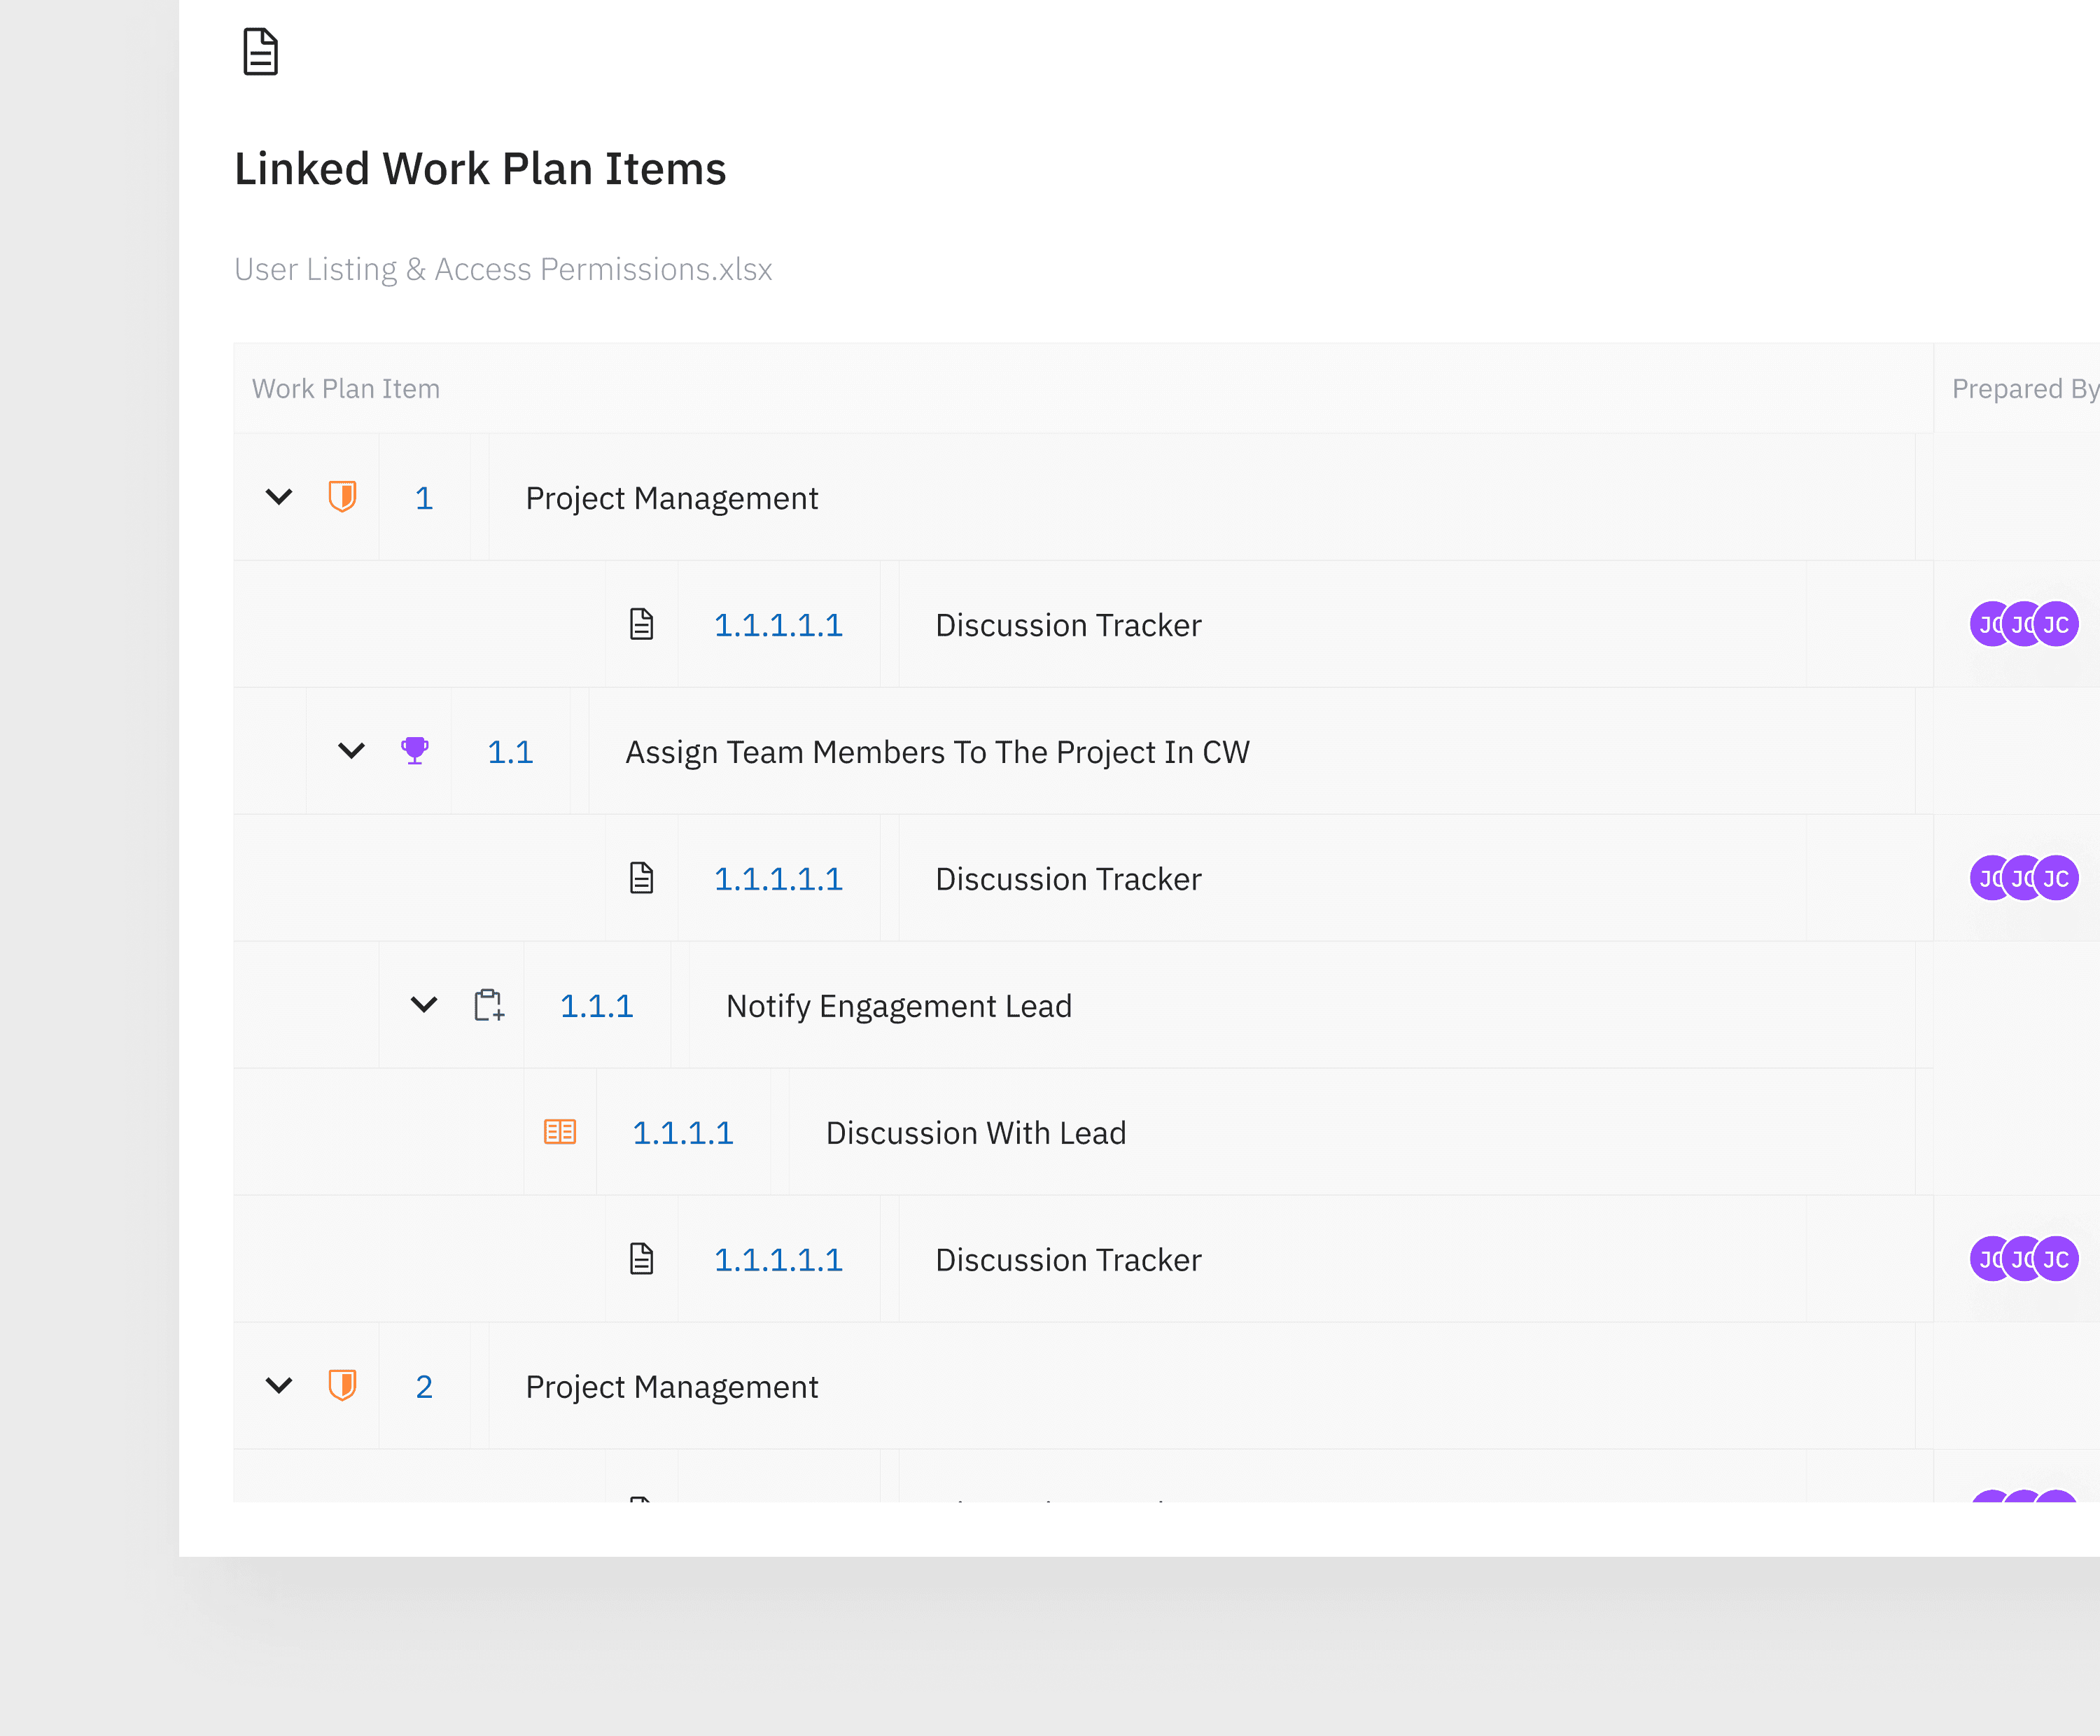2100x1736 pixels.
Task: Open the 1.1.1 item number link
Action: point(597,1006)
